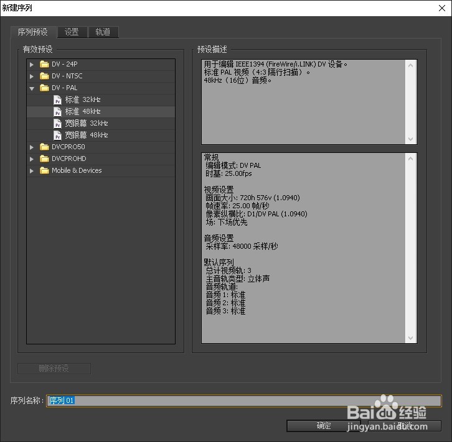Viewport: 452px width, 442px height.
Task: Click the 编辑模式: DV PAL text line
Action: tap(233, 166)
